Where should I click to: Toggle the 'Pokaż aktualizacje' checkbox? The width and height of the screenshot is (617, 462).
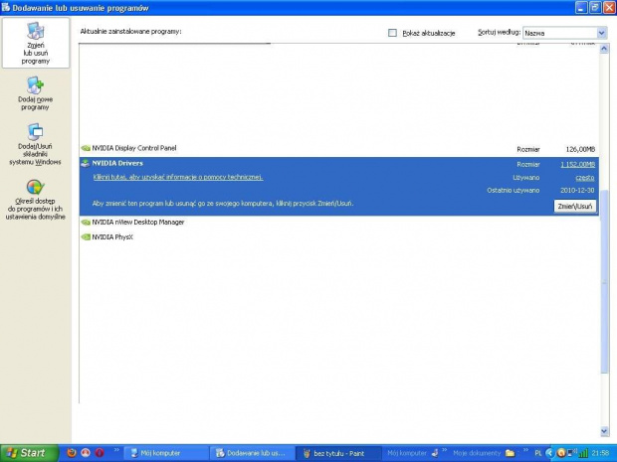coord(392,33)
